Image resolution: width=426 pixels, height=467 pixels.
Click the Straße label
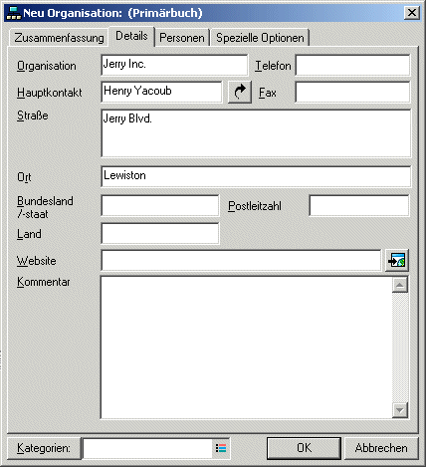click(33, 116)
